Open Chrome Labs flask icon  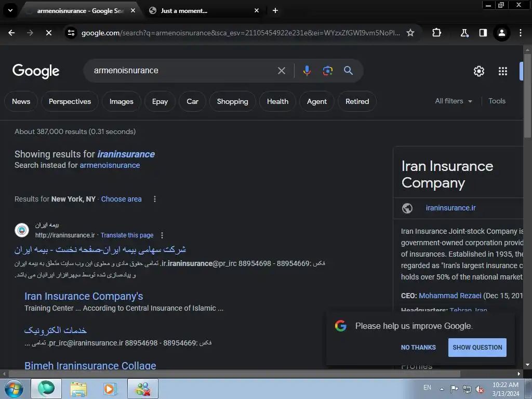pyautogui.click(x=464, y=33)
